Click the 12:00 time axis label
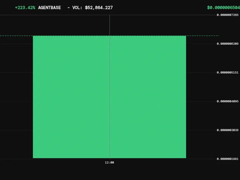The width and height of the screenshot is (240, 180). 109,163
